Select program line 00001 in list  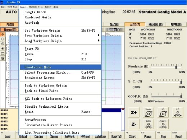[4, 114]
